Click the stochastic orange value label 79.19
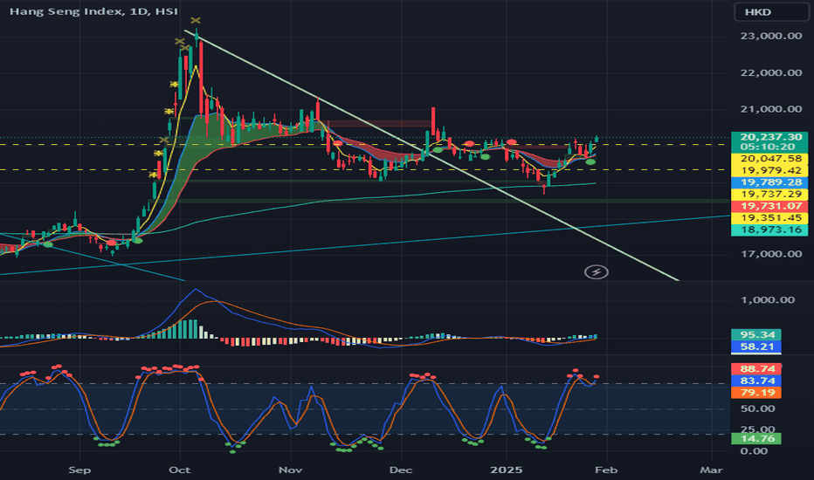814x480 pixels. click(756, 393)
